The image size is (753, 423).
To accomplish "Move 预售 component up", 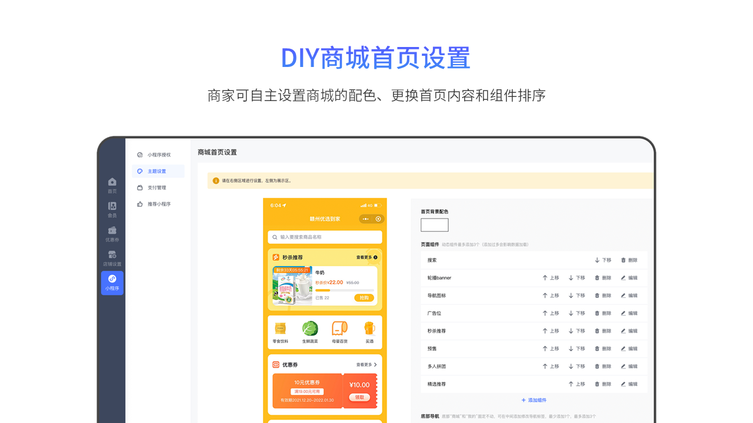I will point(551,348).
